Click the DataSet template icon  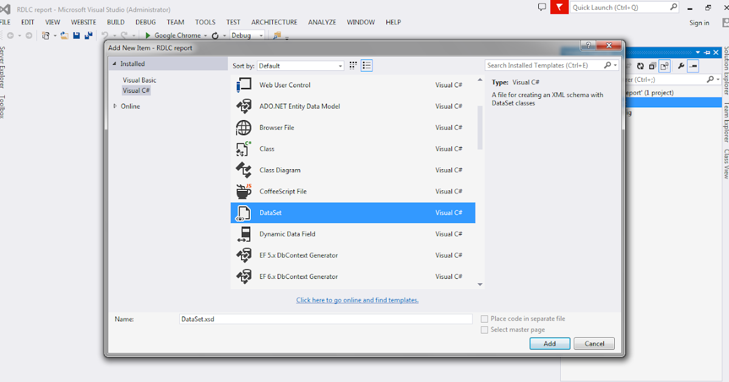[243, 213]
